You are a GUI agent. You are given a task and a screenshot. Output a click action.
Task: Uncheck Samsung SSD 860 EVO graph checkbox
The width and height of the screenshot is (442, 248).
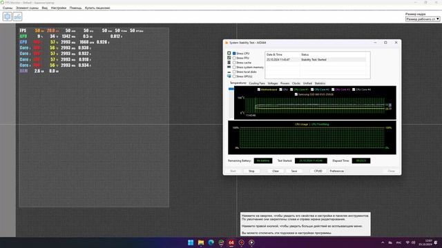(296, 94)
